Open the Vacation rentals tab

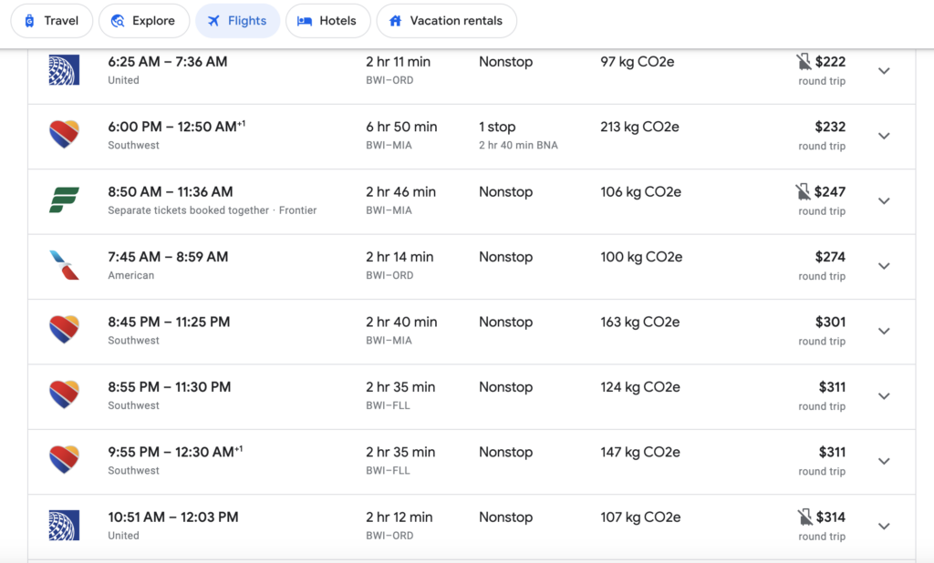(446, 21)
